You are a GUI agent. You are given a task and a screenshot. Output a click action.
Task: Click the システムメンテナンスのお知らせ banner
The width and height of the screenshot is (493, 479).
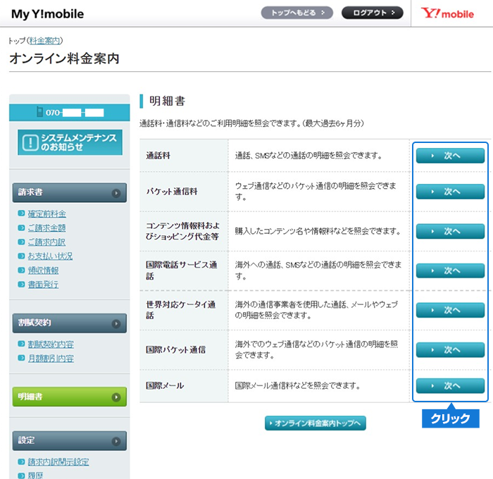(x=70, y=142)
